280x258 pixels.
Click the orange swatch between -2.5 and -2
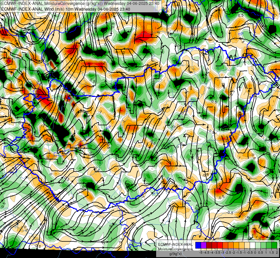point(231,245)
